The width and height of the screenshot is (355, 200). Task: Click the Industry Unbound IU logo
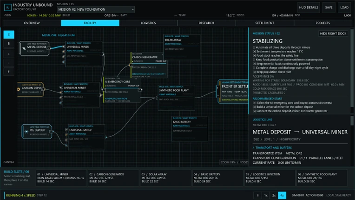tap(8, 7)
